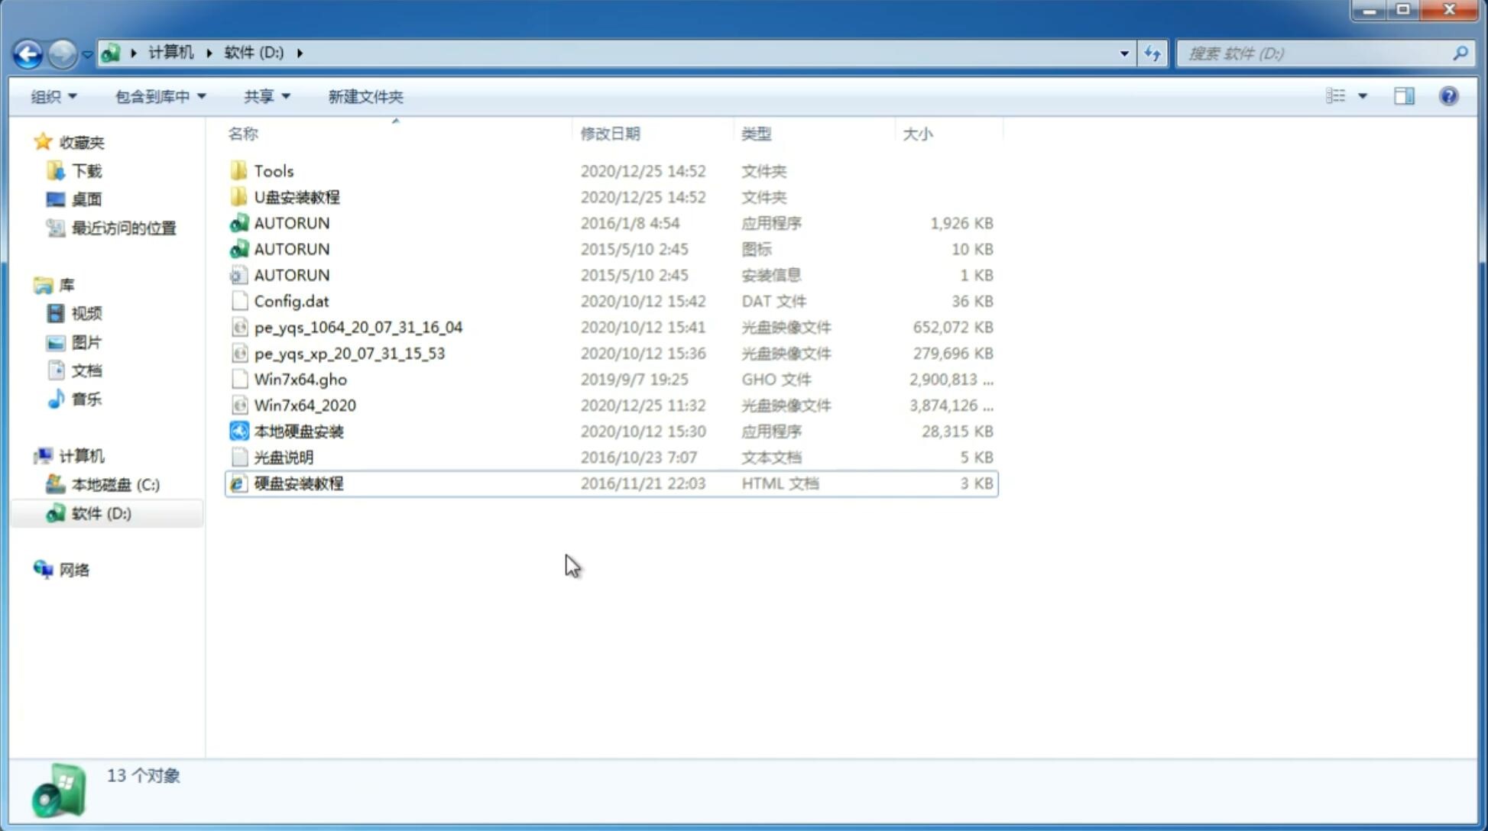Click the 软件 (D:) drive in sidebar

point(100,513)
